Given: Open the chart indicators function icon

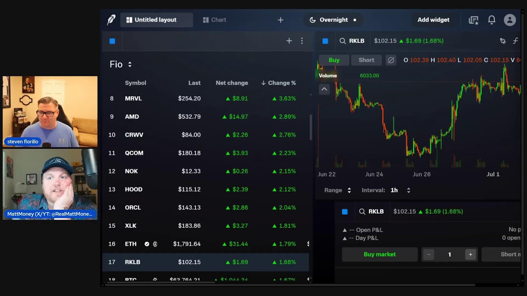Looking at the screenshot, I should 515,41.
